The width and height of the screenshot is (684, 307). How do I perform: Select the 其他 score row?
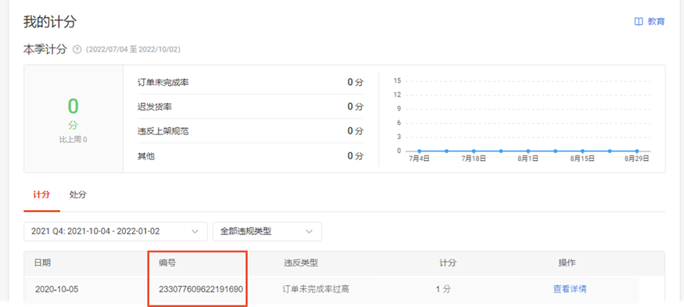click(251, 155)
